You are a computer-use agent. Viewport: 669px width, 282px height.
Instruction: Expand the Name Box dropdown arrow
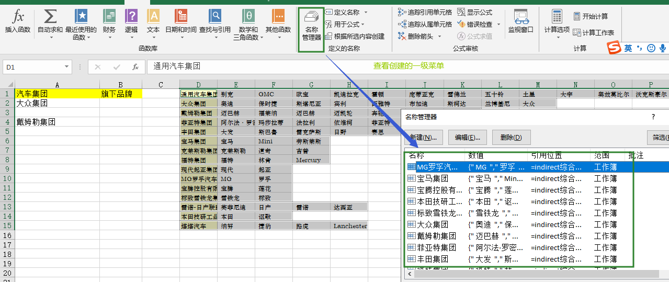click(x=67, y=67)
